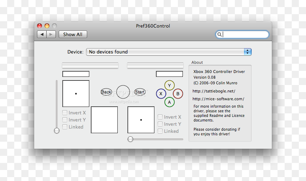The height and width of the screenshot is (181, 306).
Task: Click the right stick horizontal deadzone slider knob
Action: click(x=130, y=139)
